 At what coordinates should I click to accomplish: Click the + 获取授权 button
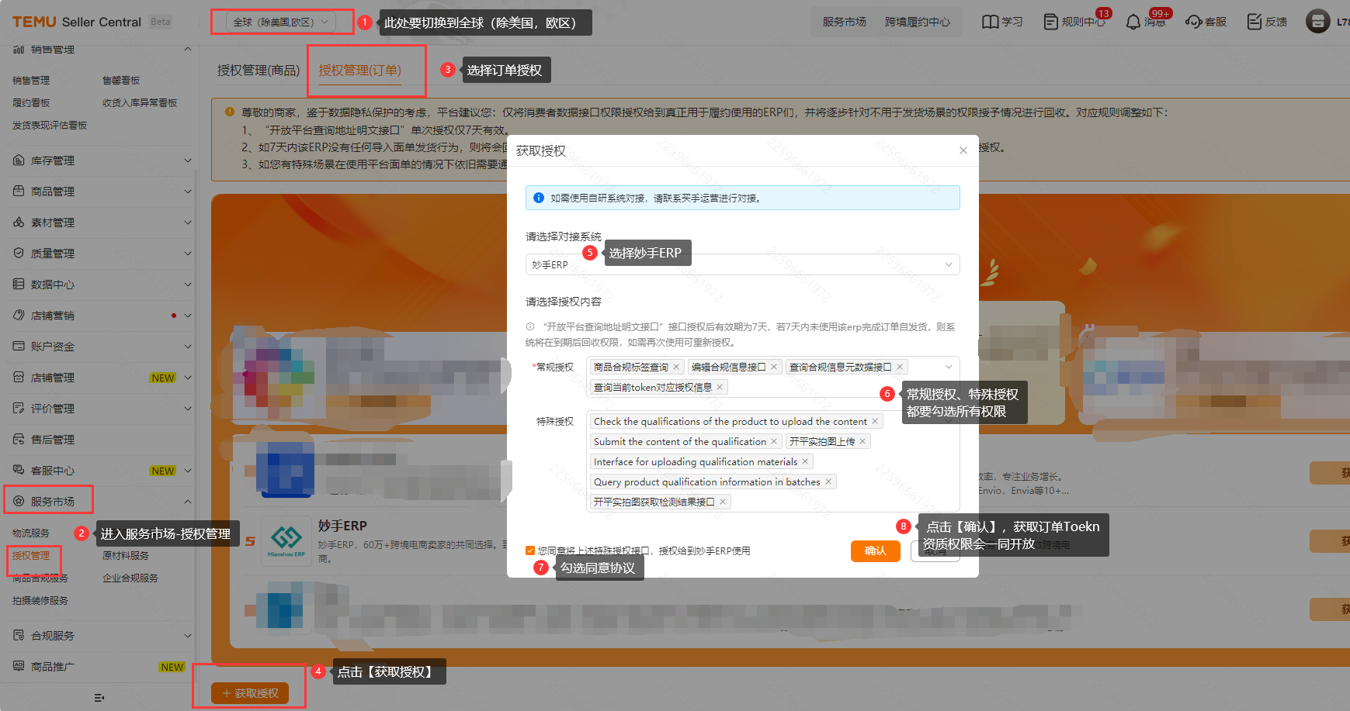tap(250, 693)
